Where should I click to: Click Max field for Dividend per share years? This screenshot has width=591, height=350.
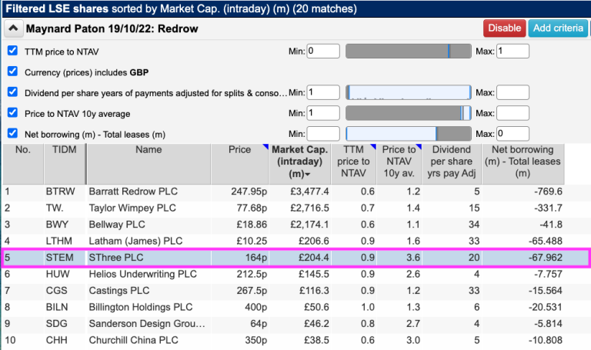[x=513, y=92]
